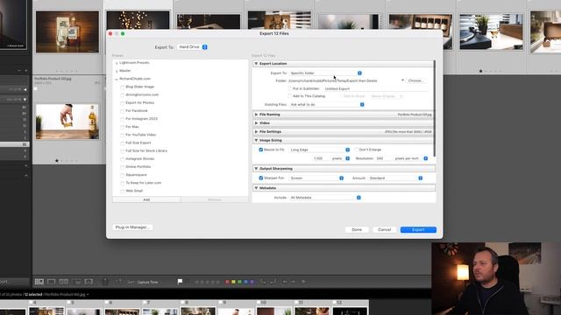Toggle Put in Subfolder checkbox
The height and width of the screenshot is (315, 561).
(290, 88)
